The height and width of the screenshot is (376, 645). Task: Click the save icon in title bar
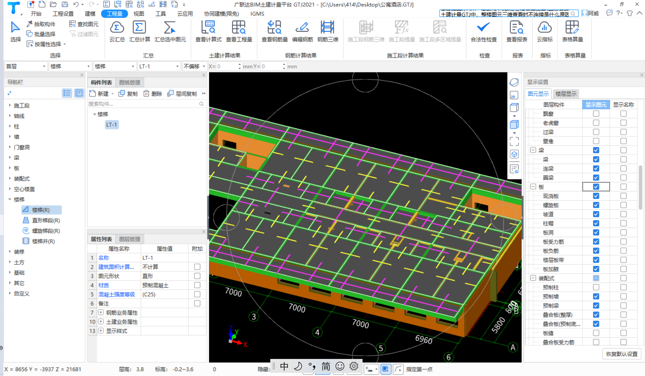click(65, 5)
